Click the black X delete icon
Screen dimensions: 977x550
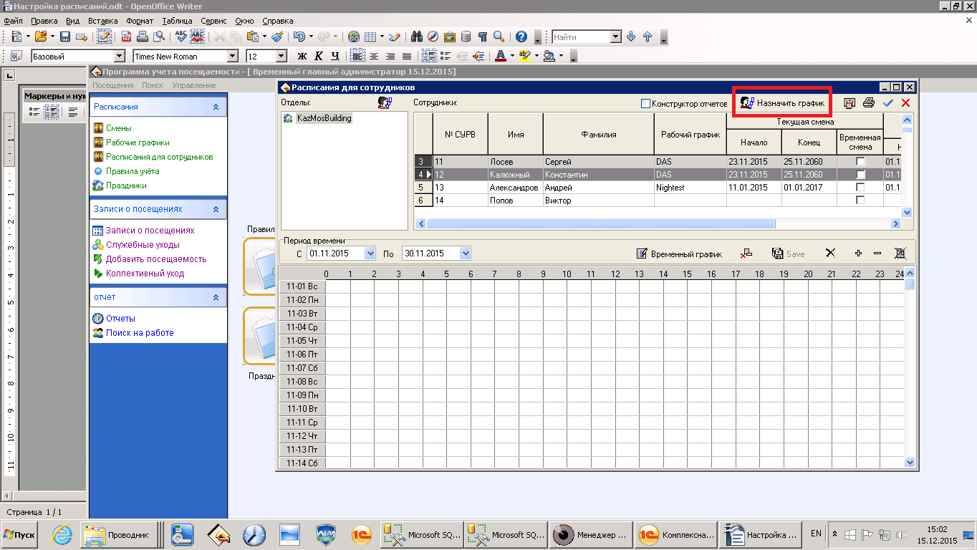(x=830, y=254)
